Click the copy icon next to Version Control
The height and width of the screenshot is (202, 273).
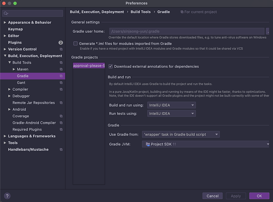61,49
